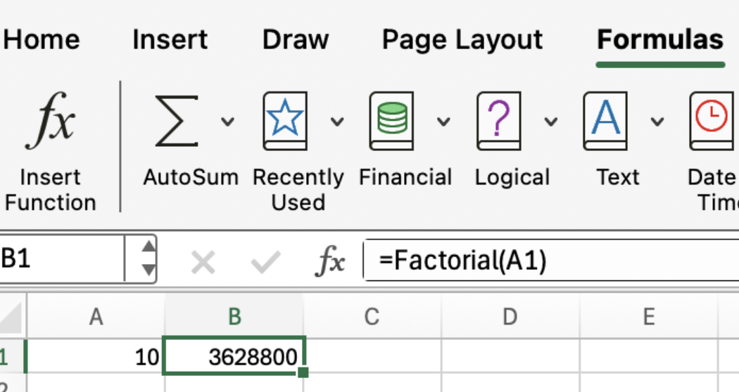Expand the Text functions dropdown arrow
Screen dimensions: 739x392
click(x=657, y=122)
